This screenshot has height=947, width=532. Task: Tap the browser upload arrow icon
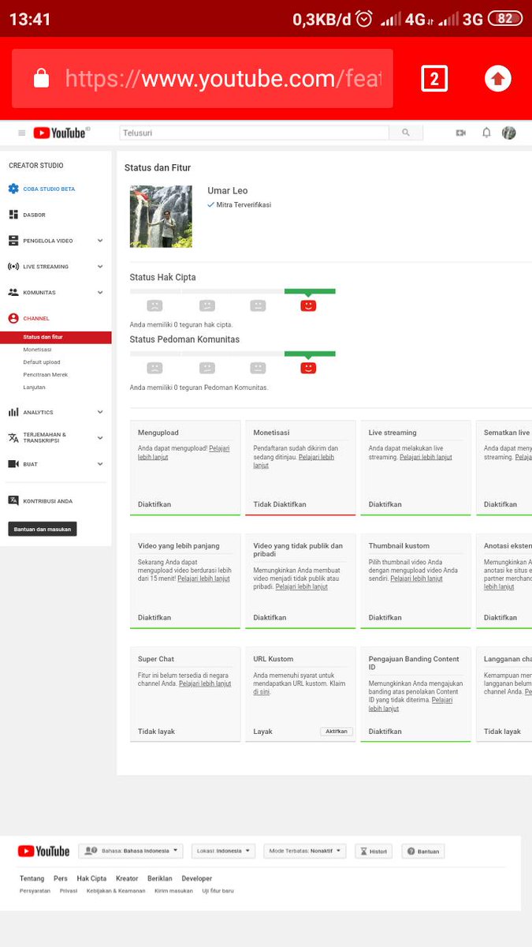[x=497, y=78]
